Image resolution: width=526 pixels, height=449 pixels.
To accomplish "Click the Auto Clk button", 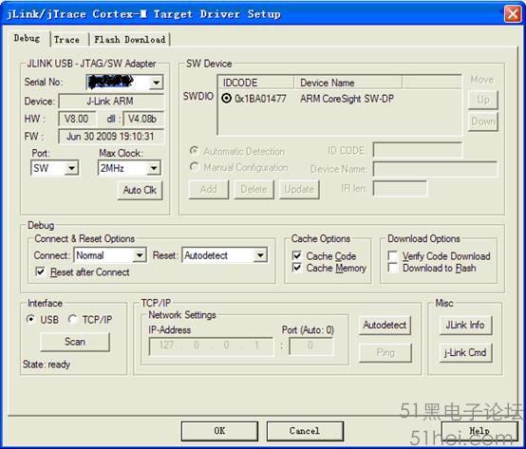I will (140, 190).
